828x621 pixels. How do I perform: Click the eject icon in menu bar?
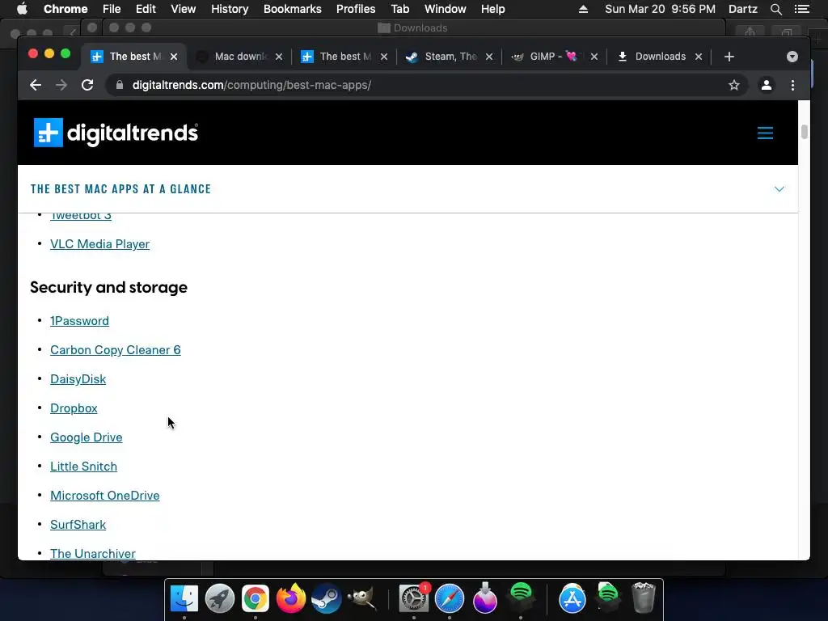click(584, 9)
